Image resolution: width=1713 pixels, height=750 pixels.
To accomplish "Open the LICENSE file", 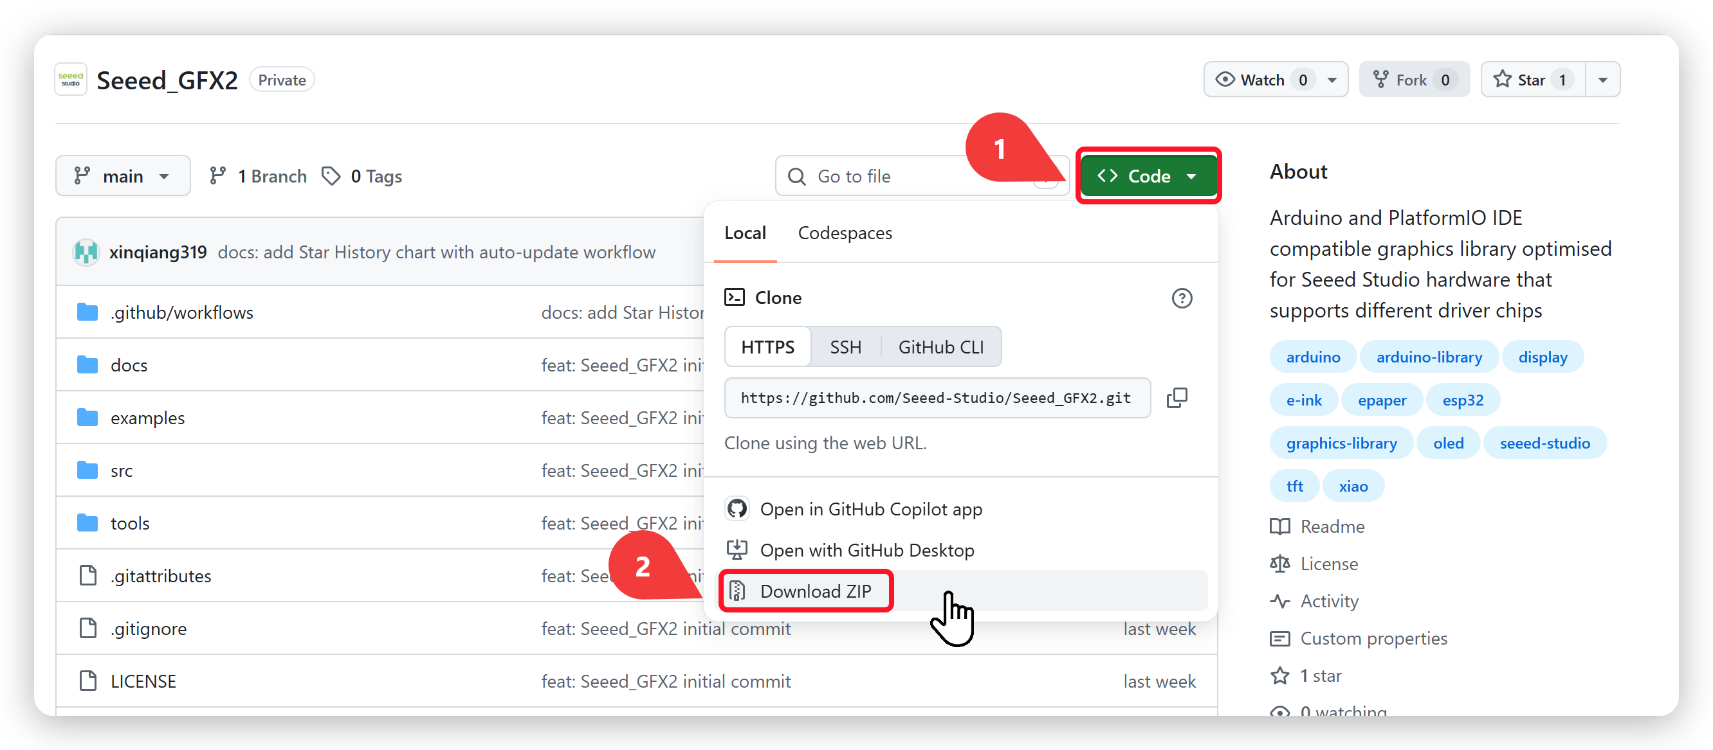I will (x=143, y=682).
